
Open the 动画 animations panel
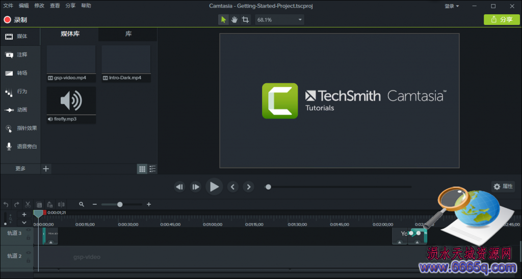point(20,110)
